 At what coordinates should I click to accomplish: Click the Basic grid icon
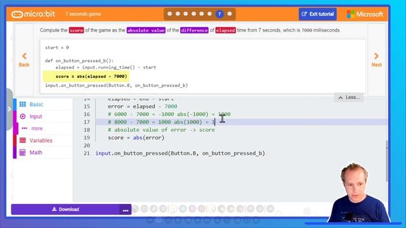coord(23,104)
